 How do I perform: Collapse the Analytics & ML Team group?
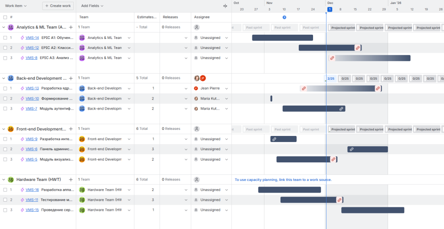[x=3, y=27]
